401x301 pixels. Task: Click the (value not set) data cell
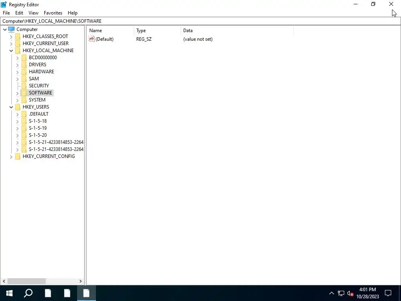tap(198, 39)
